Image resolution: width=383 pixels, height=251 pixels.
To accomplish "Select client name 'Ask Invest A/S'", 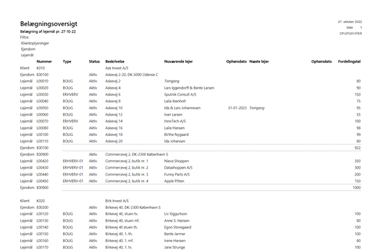I will coord(117,68).
